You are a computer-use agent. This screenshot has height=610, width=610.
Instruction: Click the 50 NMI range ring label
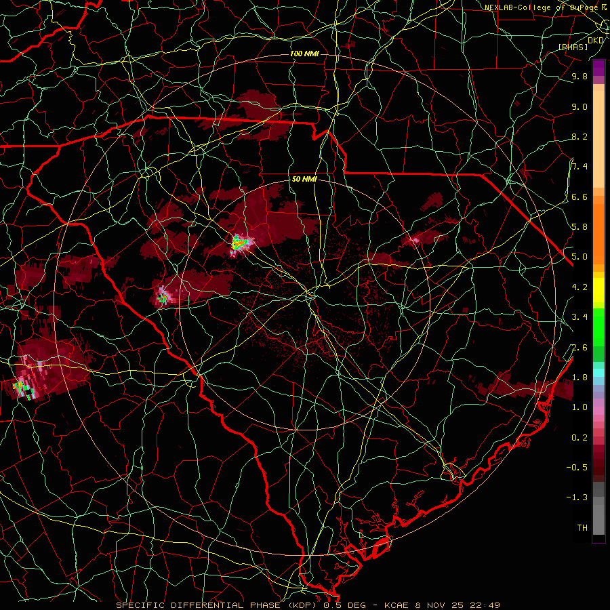coord(304,179)
